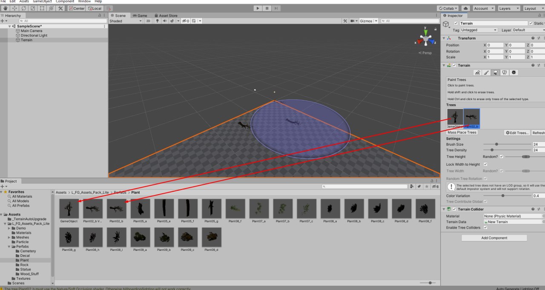545x290 pixels.
Task: Select the Paint Terrain brush icon
Action: point(486,72)
